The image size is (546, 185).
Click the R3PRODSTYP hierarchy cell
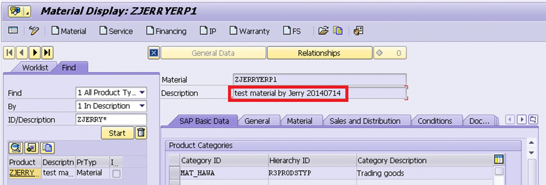click(312, 173)
